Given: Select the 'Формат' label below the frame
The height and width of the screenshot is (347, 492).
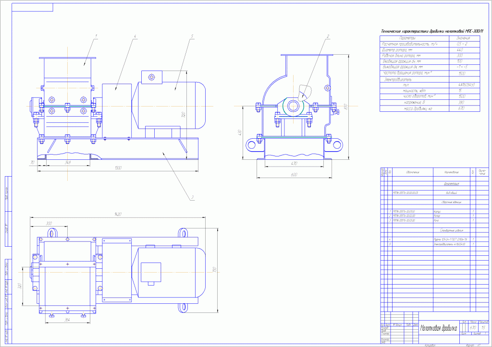Looking at the screenshot, I should pyautogui.click(x=470, y=345).
